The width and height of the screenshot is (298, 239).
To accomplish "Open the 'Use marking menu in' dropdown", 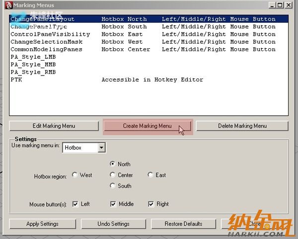I will pyautogui.click(x=101, y=148).
